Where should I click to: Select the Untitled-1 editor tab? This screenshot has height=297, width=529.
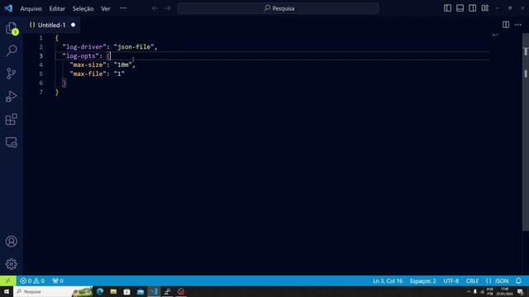point(51,25)
